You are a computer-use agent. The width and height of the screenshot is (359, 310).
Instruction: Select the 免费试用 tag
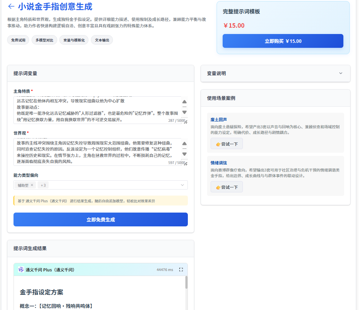[18, 40]
